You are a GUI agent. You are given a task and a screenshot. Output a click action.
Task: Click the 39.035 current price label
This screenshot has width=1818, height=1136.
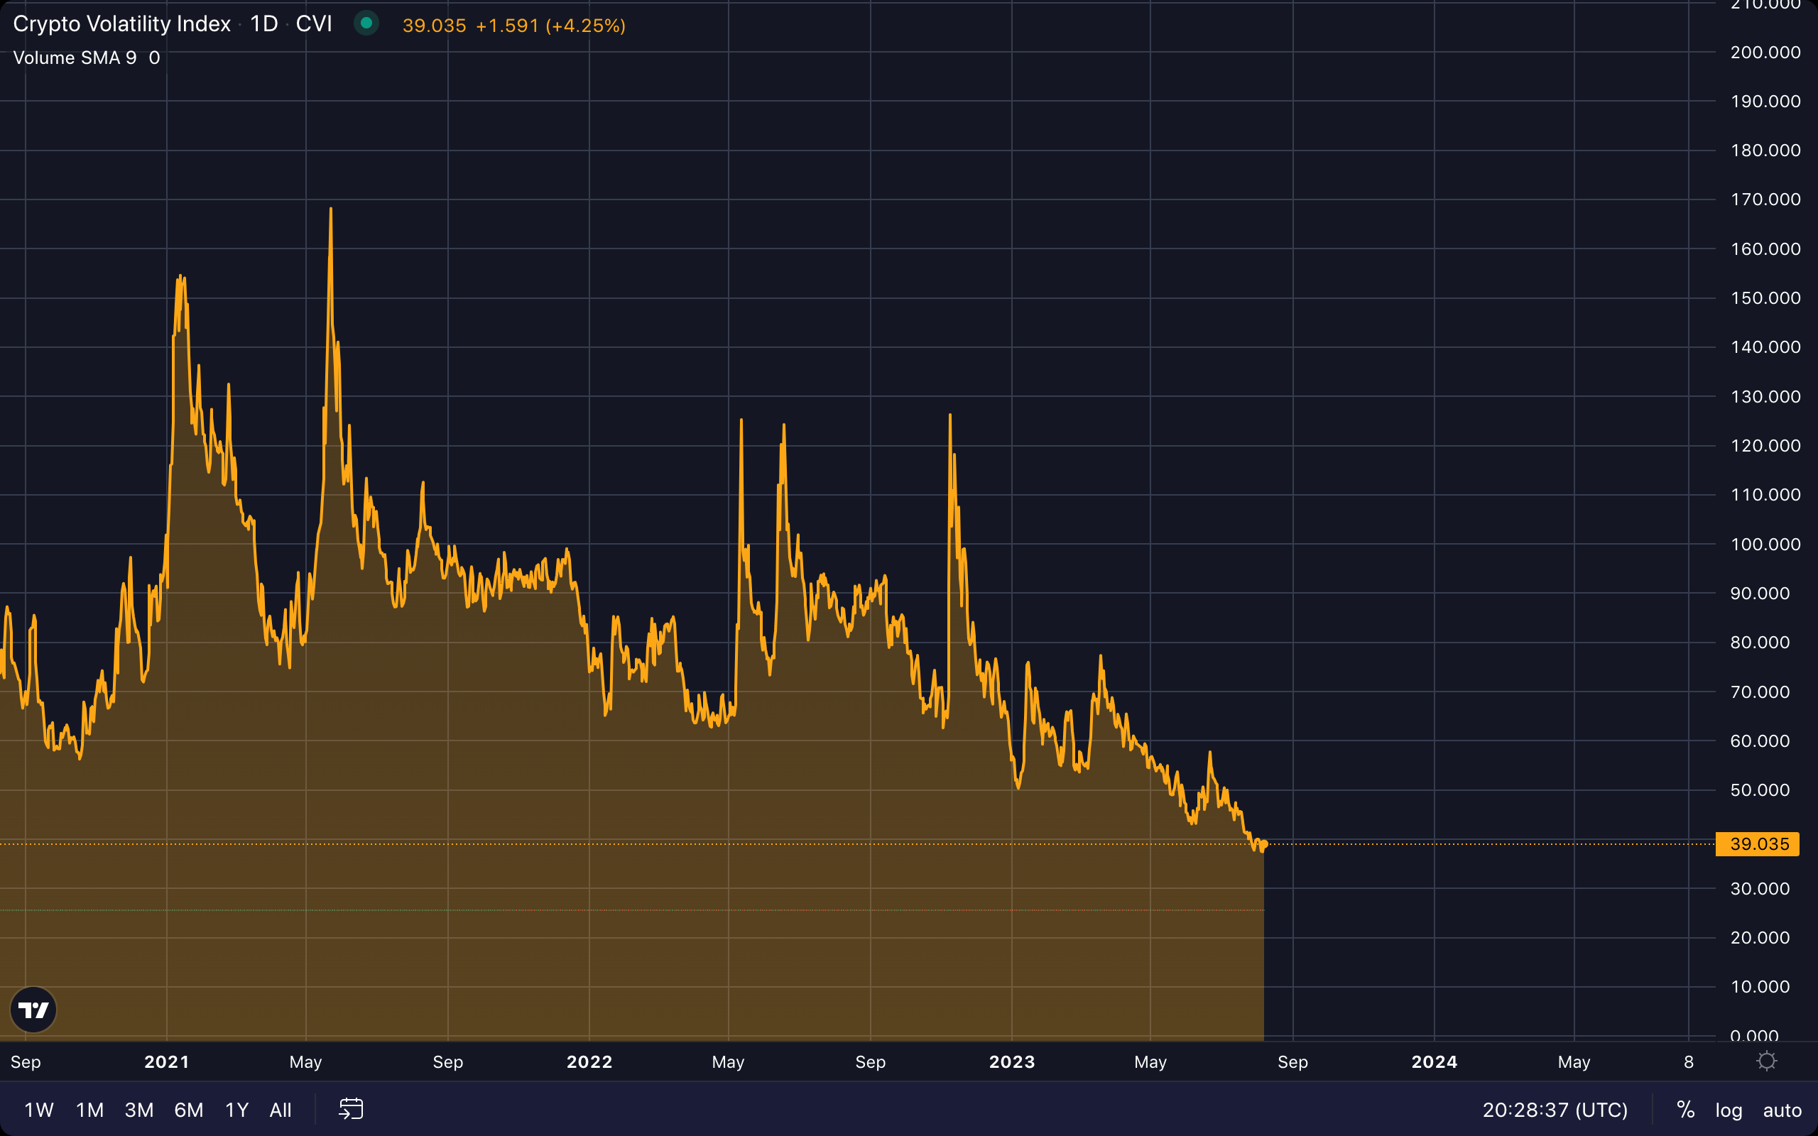1758,843
